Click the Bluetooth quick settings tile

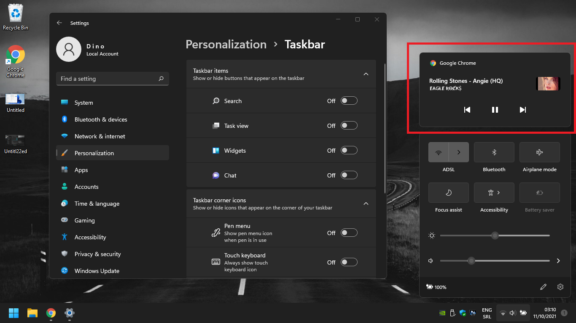pos(494,152)
